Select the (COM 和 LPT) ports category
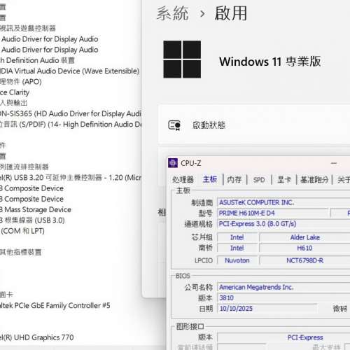This screenshot has height=350, width=350. (22, 231)
